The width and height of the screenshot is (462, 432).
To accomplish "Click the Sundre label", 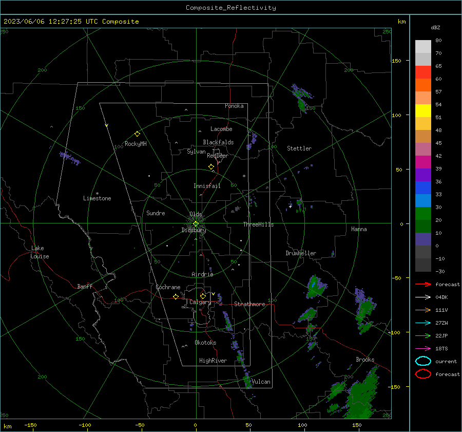I will pos(156,213).
